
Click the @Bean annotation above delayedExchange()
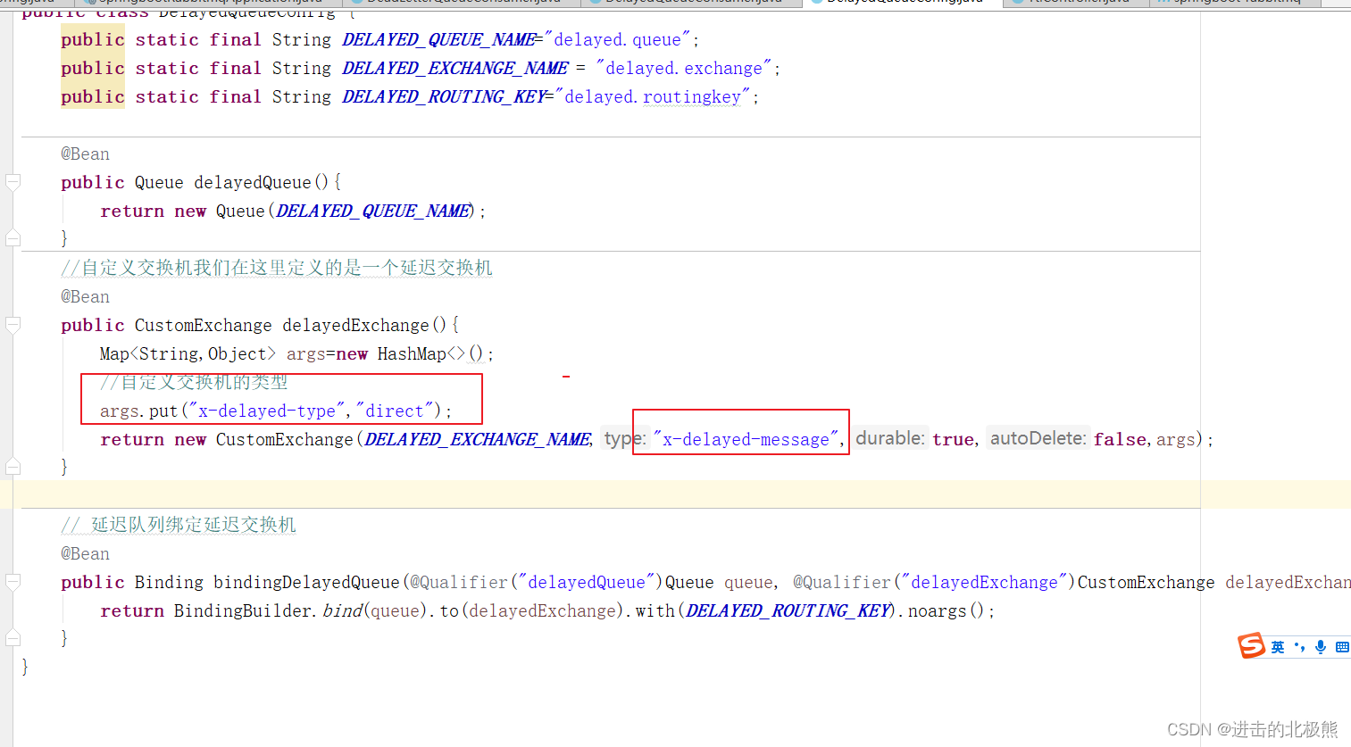(85, 296)
